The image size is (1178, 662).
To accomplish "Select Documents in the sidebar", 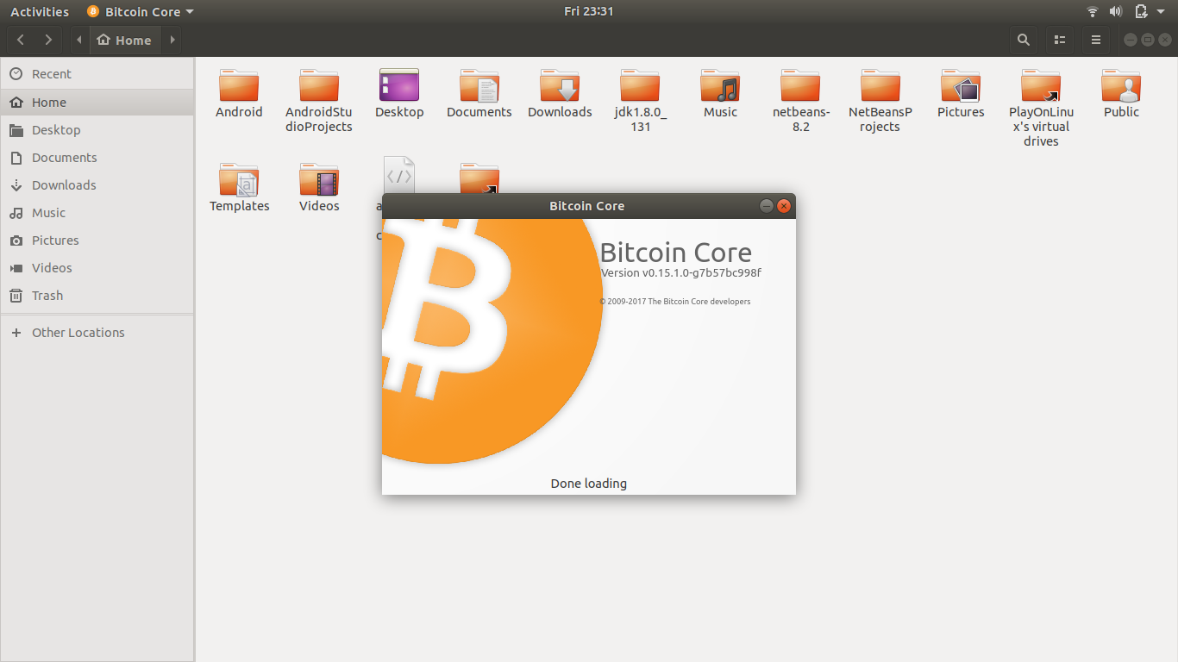I will pos(97,157).
